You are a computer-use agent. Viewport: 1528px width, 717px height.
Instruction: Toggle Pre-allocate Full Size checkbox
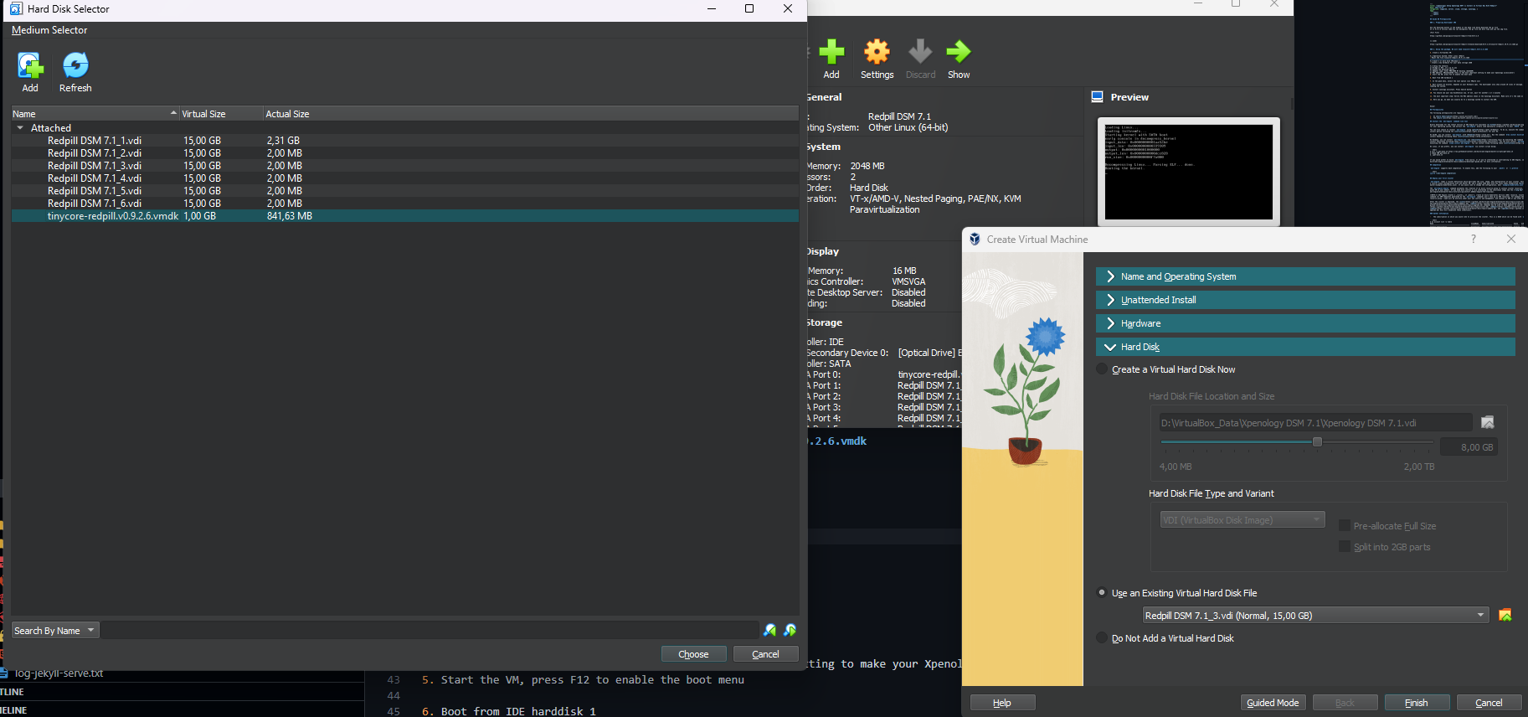coord(1344,526)
